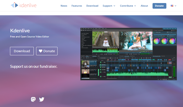Viewport: 183px width, 107px height.
Task: Open the About page link
Action: (144, 6)
